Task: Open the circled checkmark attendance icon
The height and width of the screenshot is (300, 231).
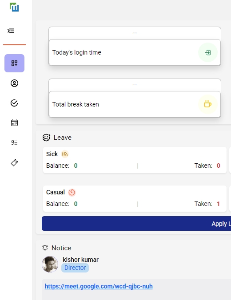Action: [x=14, y=103]
